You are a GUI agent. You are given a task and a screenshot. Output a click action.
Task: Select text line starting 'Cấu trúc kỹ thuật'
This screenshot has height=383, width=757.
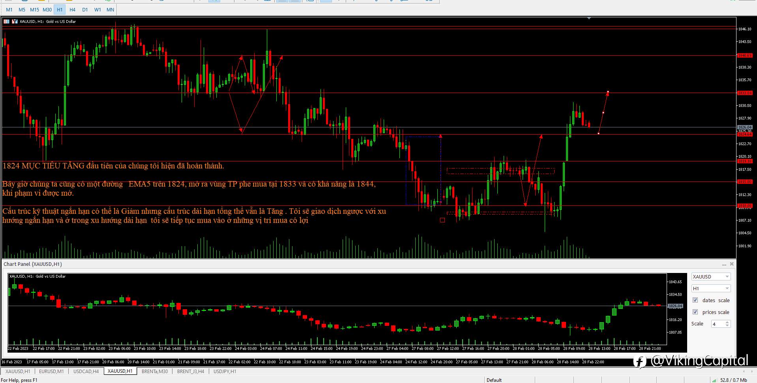pos(194,211)
